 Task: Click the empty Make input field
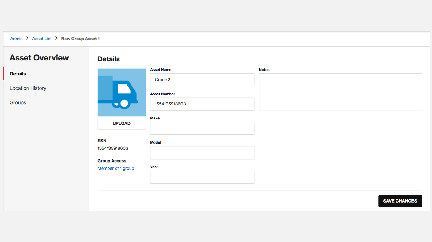tap(202, 128)
